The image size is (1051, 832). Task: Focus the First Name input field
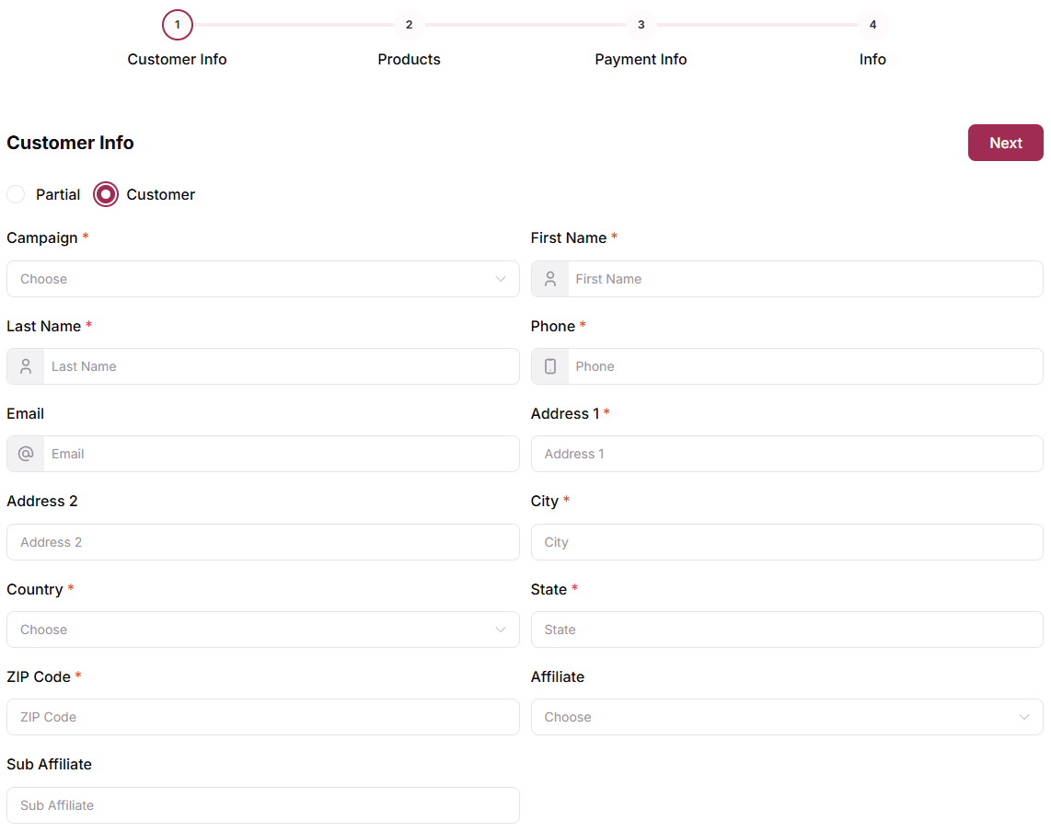[805, 279]
